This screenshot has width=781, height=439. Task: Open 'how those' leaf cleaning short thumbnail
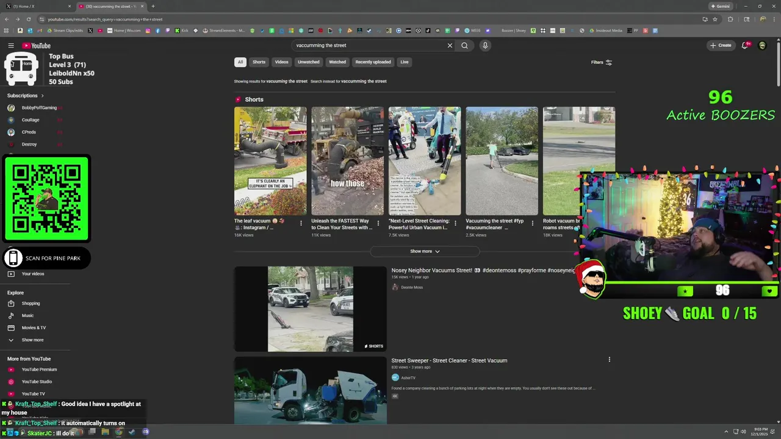tap(348, 161)
